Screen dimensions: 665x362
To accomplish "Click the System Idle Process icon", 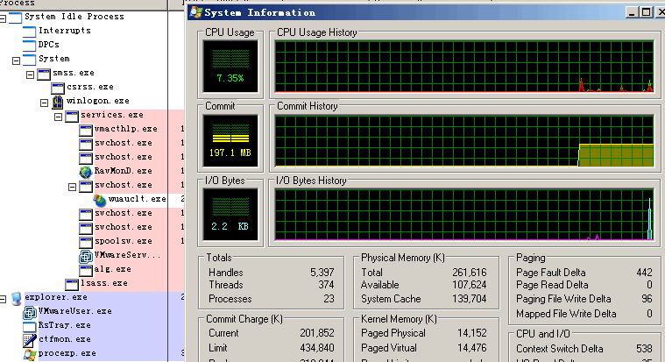I will [15, 18].
